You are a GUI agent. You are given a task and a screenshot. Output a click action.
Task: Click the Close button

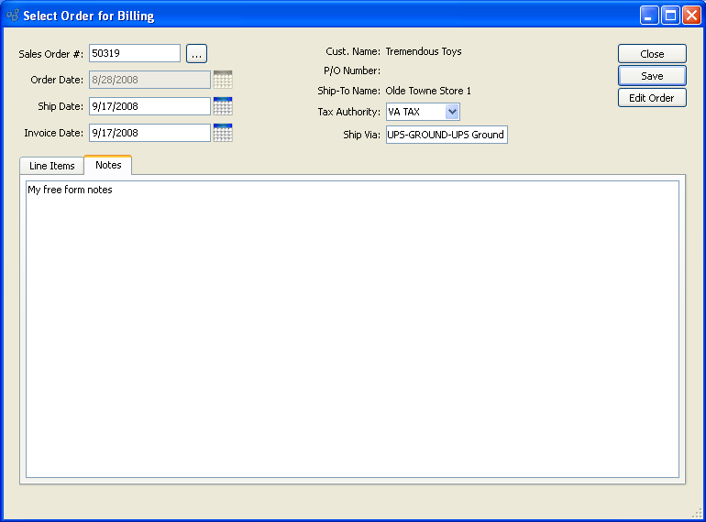[x=652, y=54]
